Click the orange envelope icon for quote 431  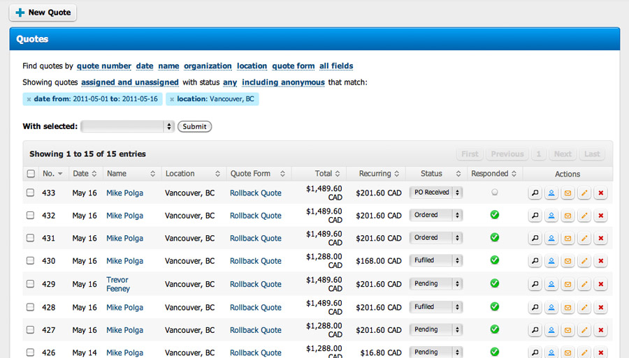[567, 239]
